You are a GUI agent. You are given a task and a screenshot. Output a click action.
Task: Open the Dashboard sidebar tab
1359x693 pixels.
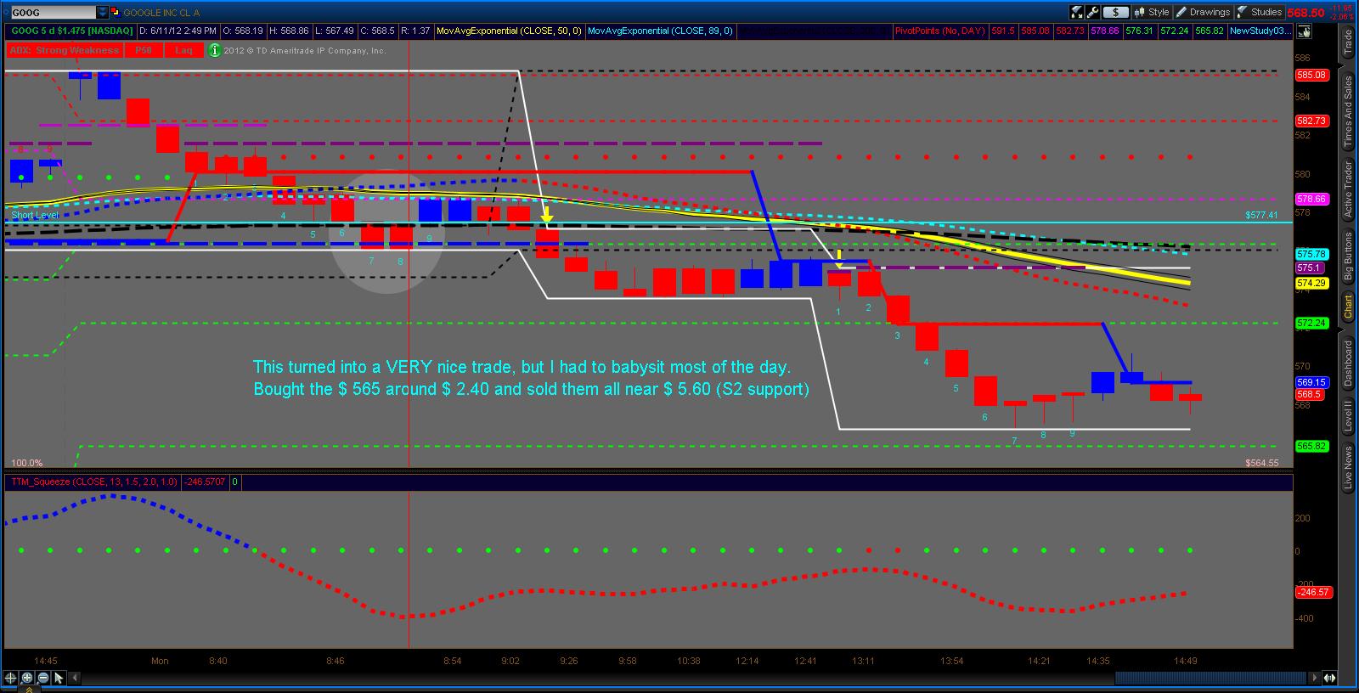tap(1348, 365)
